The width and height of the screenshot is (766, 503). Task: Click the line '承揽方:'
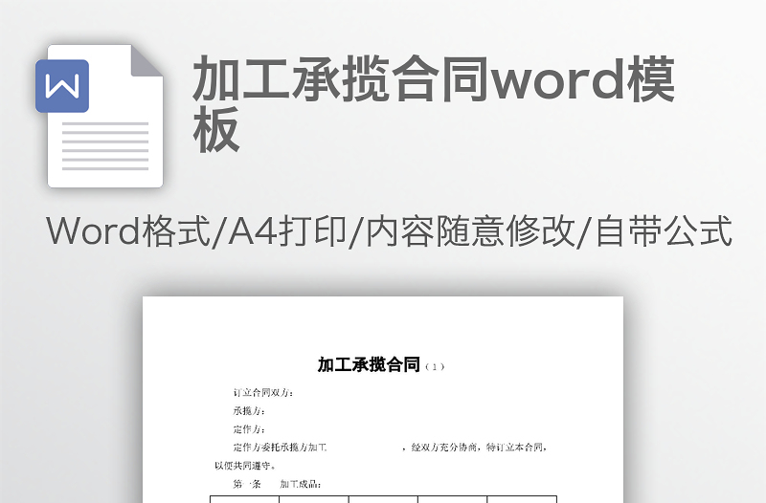pos(249,411)
